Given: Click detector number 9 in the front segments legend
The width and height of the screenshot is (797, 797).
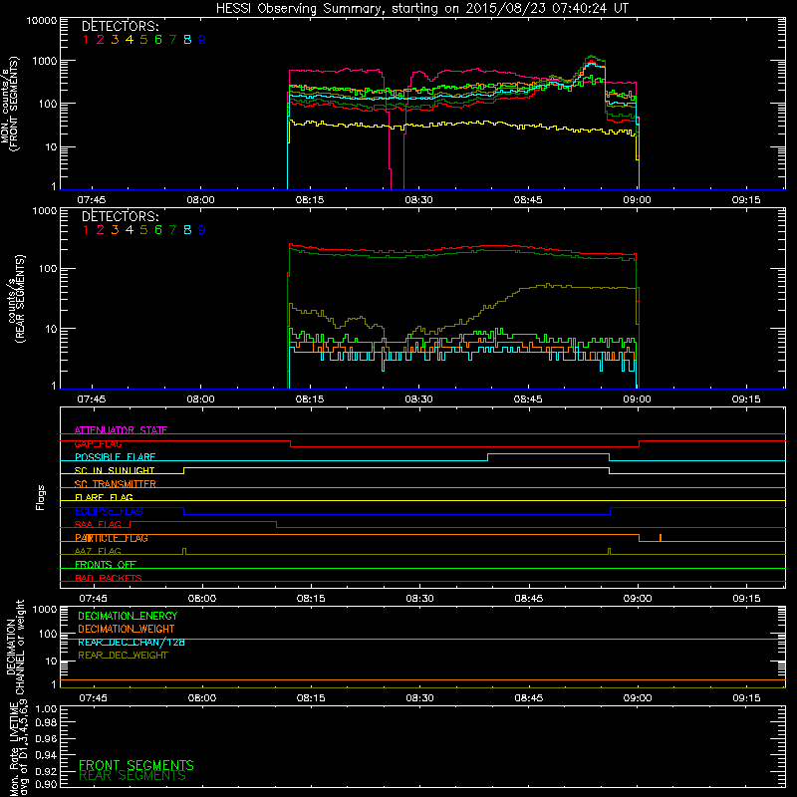Looking at the screenshot, I should pos(202,40).
